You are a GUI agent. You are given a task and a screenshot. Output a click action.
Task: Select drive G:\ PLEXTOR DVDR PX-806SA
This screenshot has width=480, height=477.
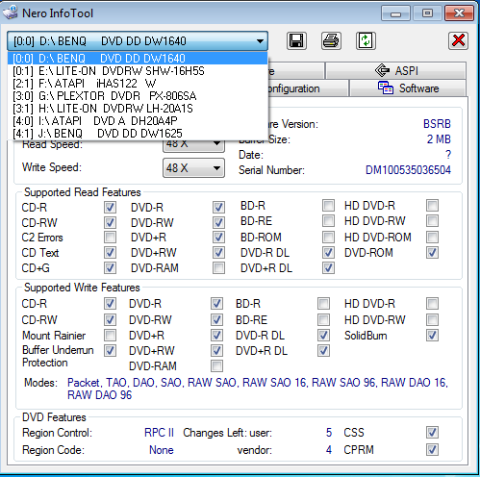pyautogui.click(x=138, y=96)
